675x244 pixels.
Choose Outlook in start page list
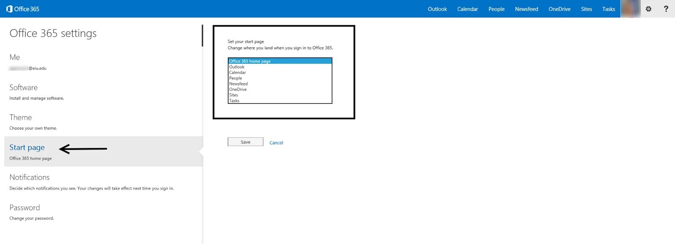[280, 67]
